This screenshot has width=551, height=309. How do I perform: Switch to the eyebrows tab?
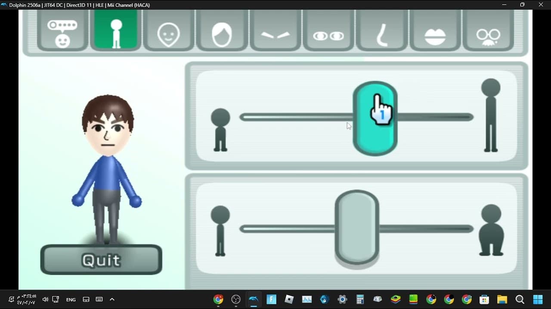[275, 30]
